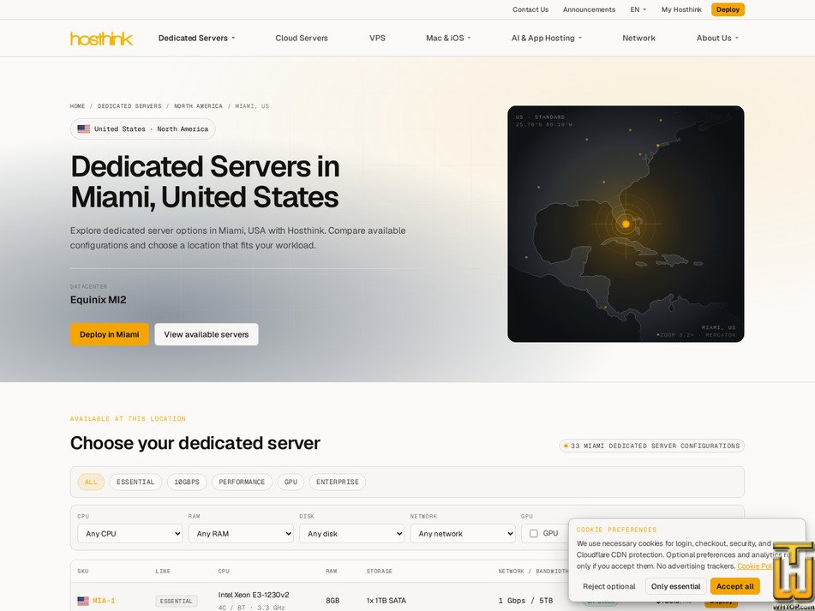This screenshot has width=815, height=611.
Task: Choose Only essential cookies
Action: pos(675,586)
